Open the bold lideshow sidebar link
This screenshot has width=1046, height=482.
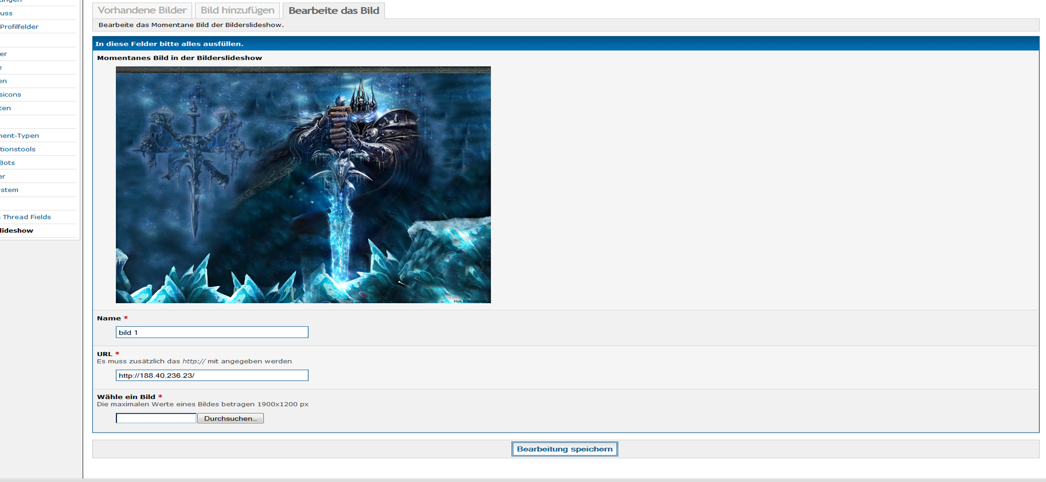point(17,230)
